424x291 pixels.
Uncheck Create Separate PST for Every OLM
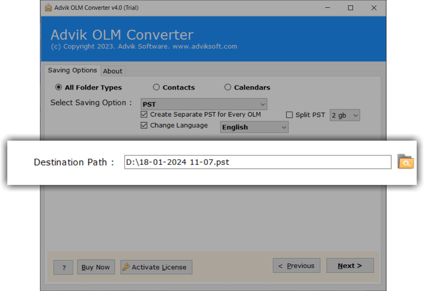144,114
